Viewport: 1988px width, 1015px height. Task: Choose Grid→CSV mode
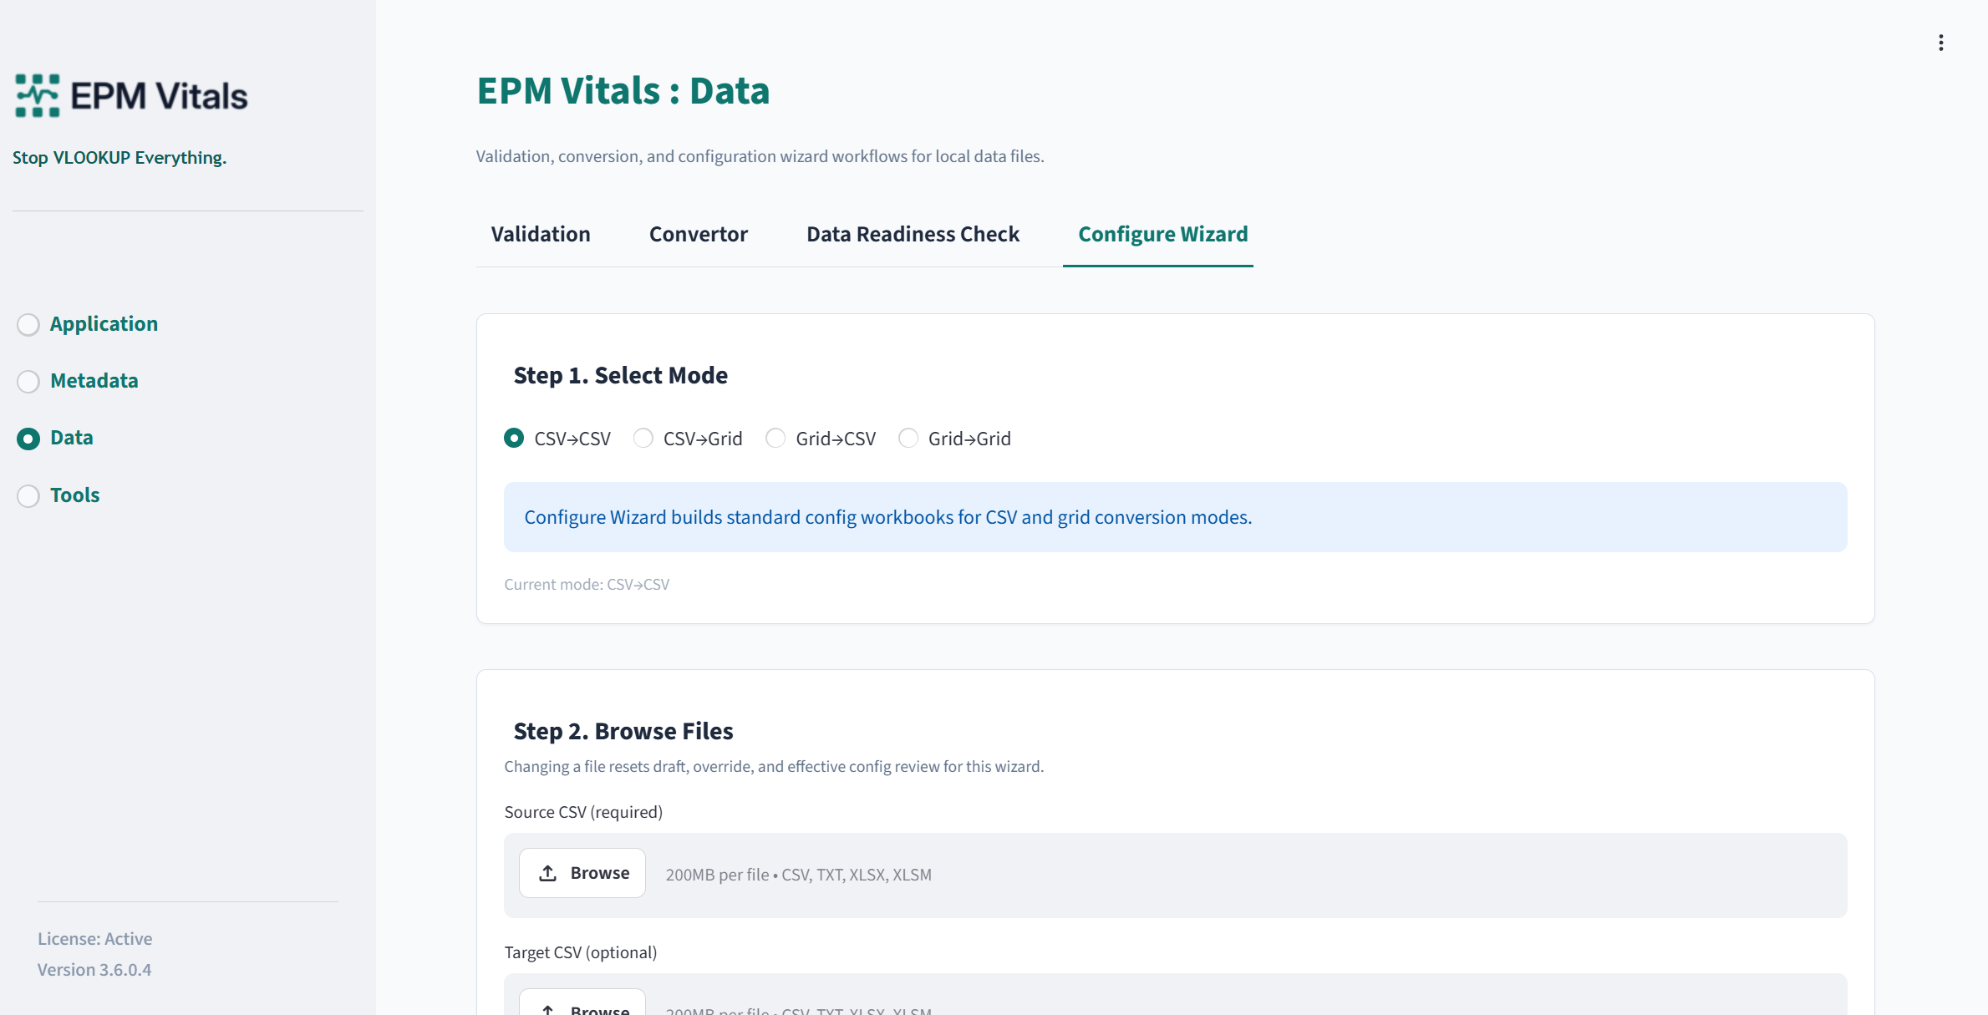(821, 439)
